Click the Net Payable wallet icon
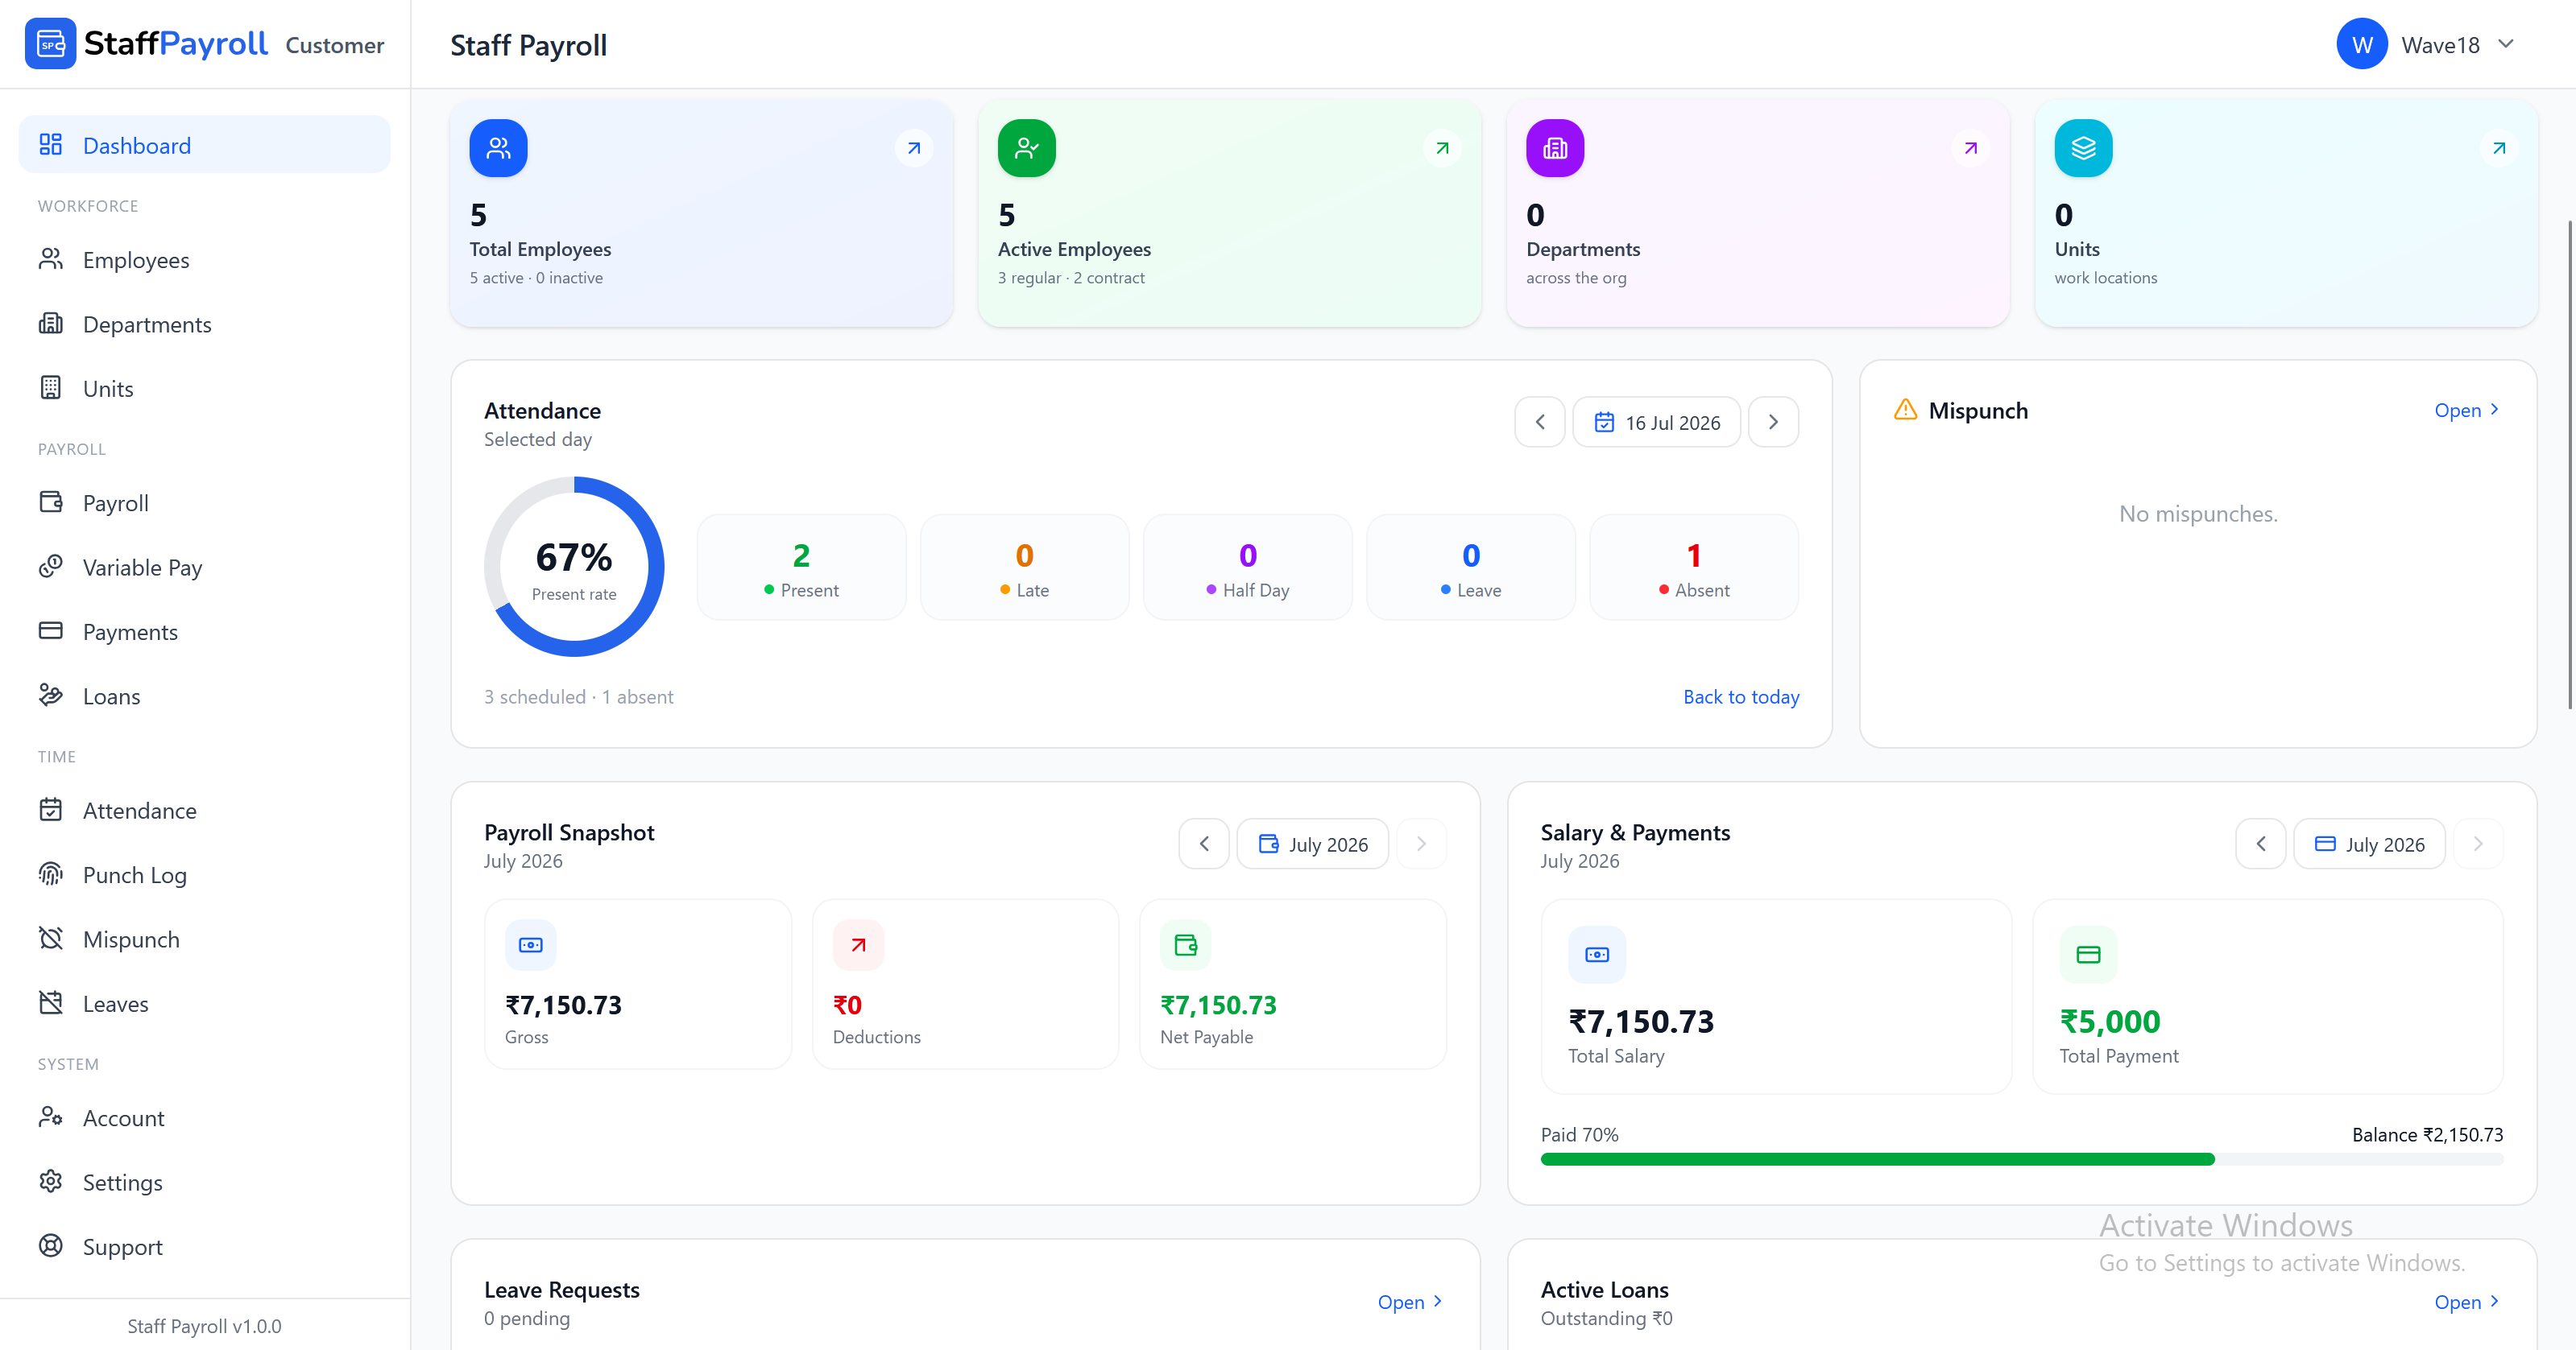This screenshot has height=1350, width=2576. tap(1186, 944)
